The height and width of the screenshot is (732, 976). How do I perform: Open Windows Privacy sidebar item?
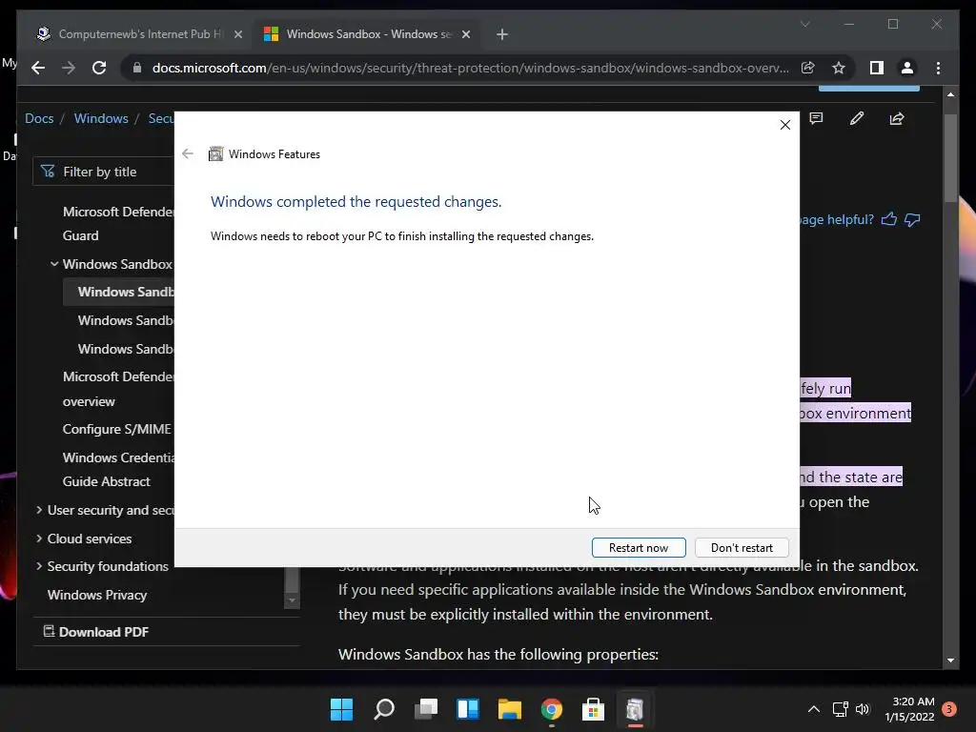point(97,595)
